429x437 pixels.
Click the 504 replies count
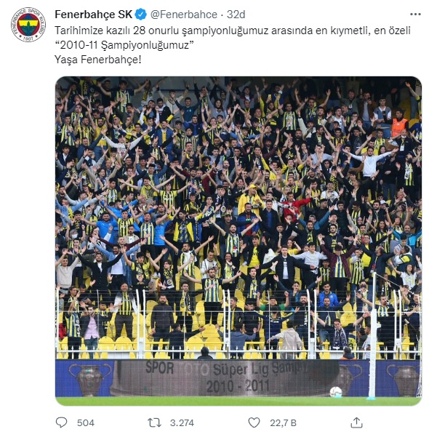(86, 422)
